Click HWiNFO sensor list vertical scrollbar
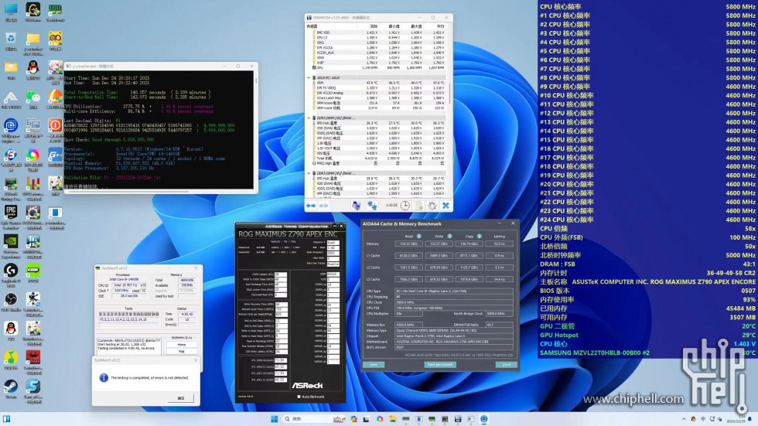This screenshot has width=758, height=426. (x=450, y=94)
